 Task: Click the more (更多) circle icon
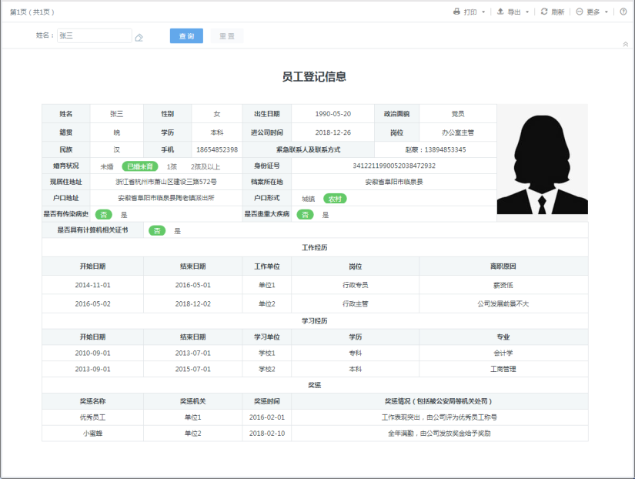[x=580, y=12]
